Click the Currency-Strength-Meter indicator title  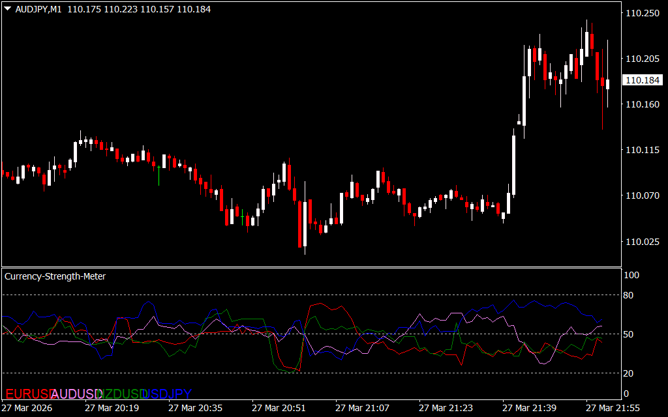pyautogui.click(x=55, y=276)
